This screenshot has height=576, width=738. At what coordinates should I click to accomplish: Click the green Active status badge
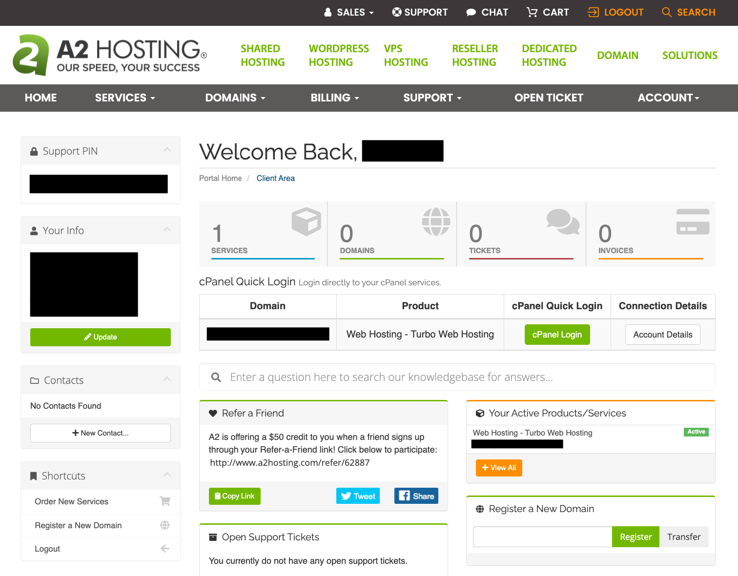pos(696,432)
